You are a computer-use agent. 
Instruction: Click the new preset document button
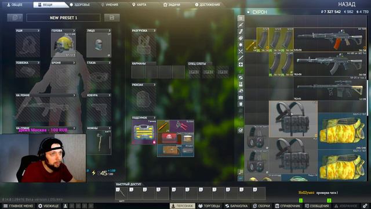coord(15,18)
